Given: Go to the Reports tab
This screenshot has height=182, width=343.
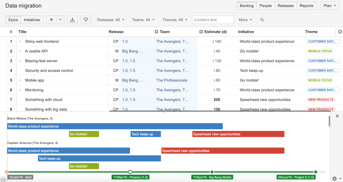Looking at the screenshot, I should 306,6.
